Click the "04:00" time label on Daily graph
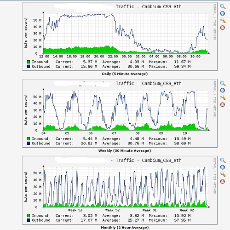 [x=154, y=57]
